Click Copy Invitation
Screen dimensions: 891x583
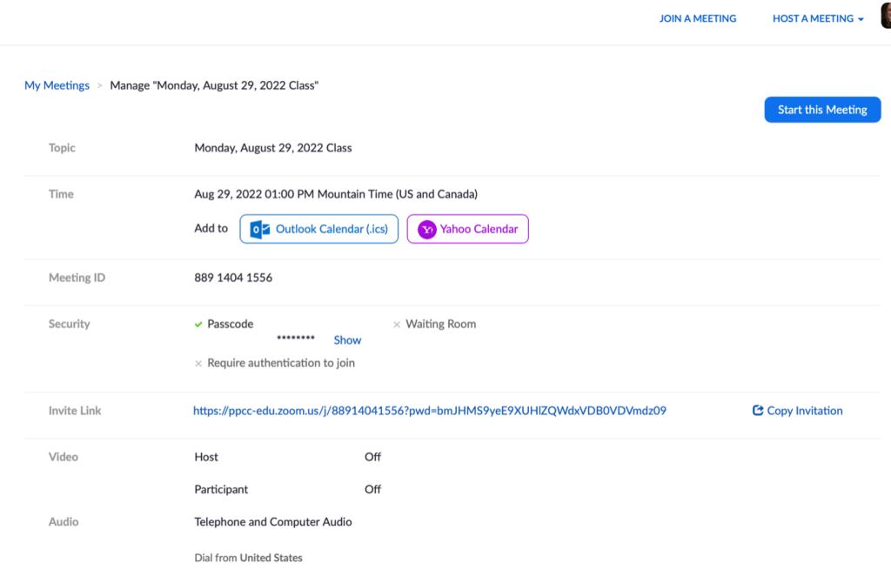pos(804,410)
